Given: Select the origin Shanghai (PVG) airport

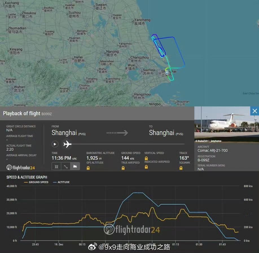Looking at the screenshot, I should (69, 133).
